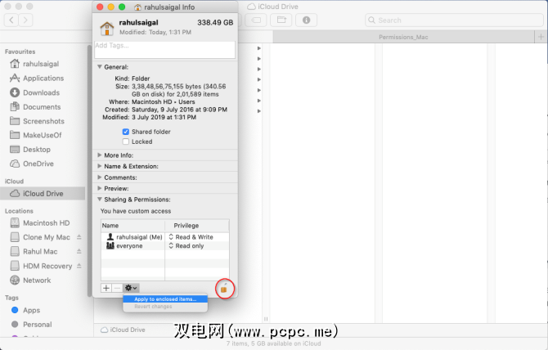This screenshot has width=548, height=350.
Task: Eject HDM Recovery volume
Action: coord(79,266)
